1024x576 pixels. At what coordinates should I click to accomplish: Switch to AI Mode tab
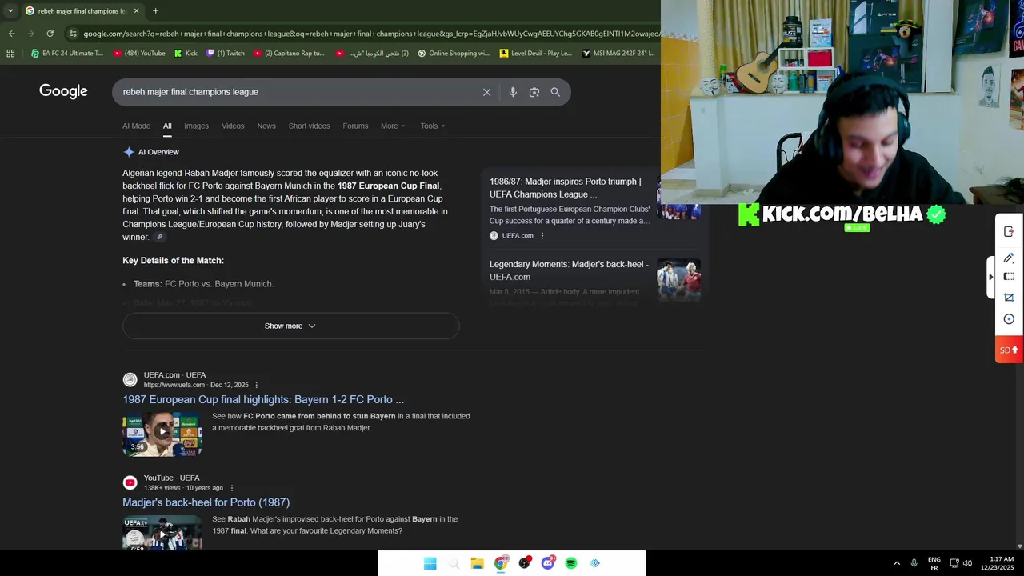click(136, 126)
